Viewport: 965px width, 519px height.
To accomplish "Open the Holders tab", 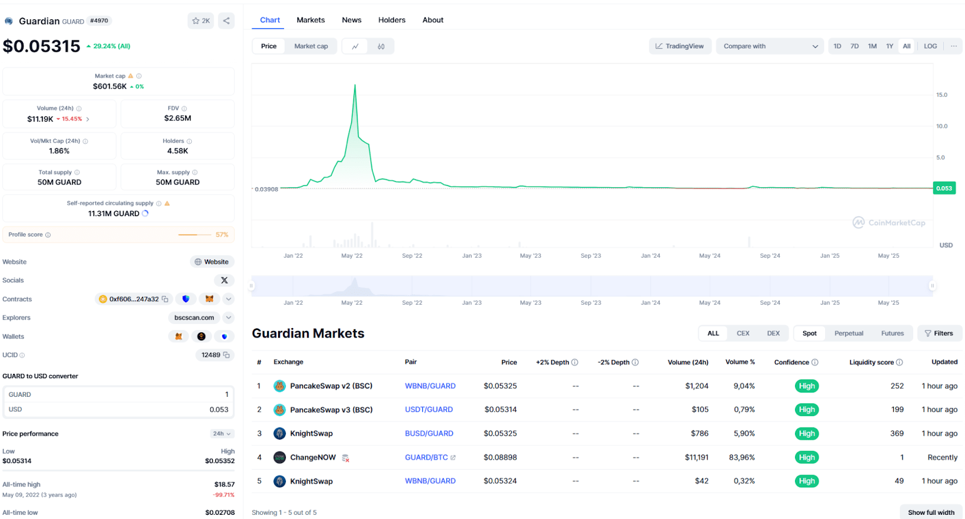I will click(x=392, y=20).
